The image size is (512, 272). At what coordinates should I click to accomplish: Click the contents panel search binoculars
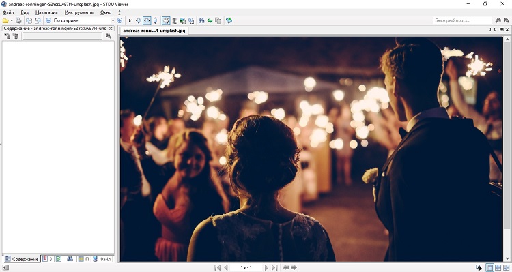(109, 36)
